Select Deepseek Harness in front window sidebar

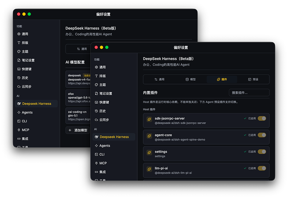pos(114,137)
